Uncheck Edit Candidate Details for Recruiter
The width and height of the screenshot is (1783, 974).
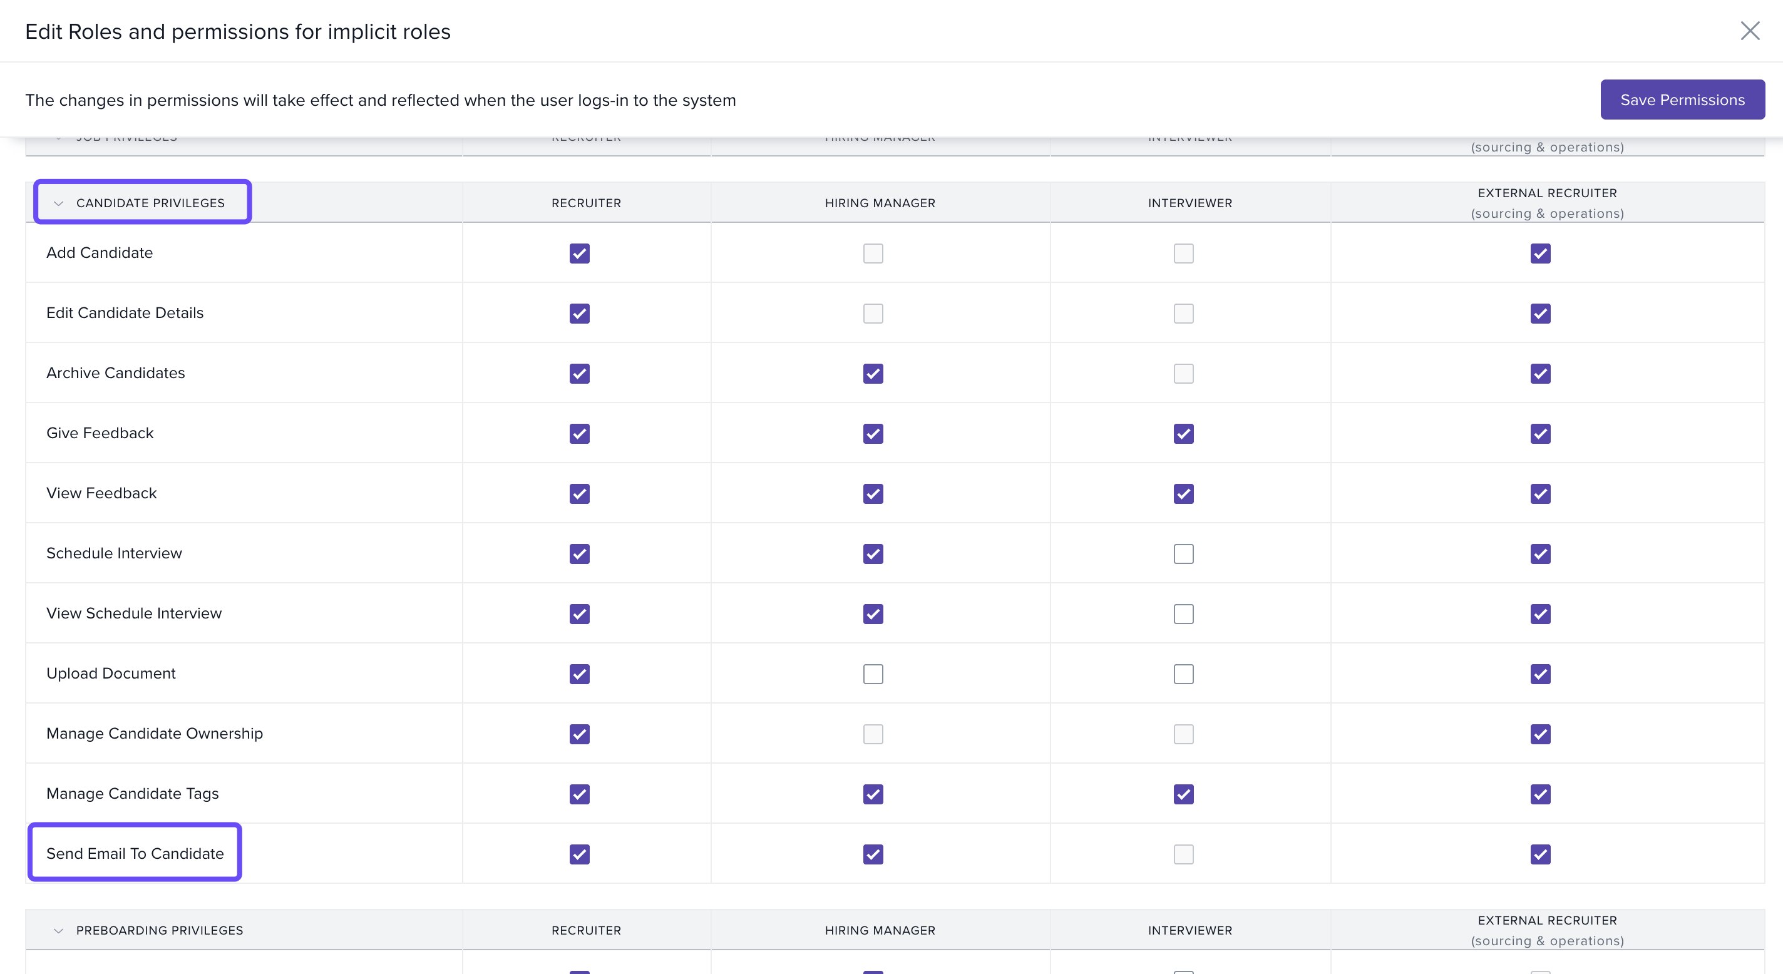pyautogui.click(x=579, y=314)
